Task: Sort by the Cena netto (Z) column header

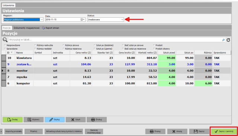Action: 81,52
